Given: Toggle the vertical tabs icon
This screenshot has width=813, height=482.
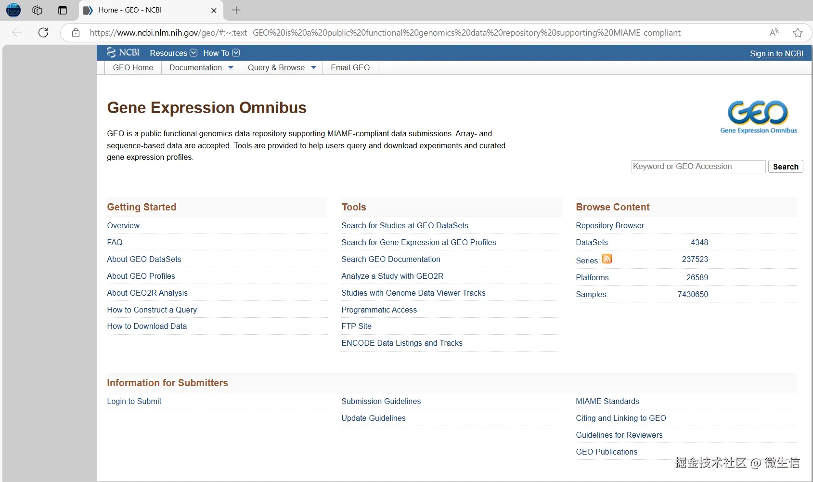Looking at the screenshot, I should 63,10.
